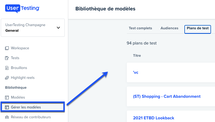Viewport: 215px width, 122px height.
Task: Click the Titre column header
Action: [x=137, y=55]
